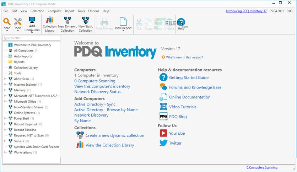Click the New Report page icon
This screenshot has height=172, width=297.
point(123,22)
